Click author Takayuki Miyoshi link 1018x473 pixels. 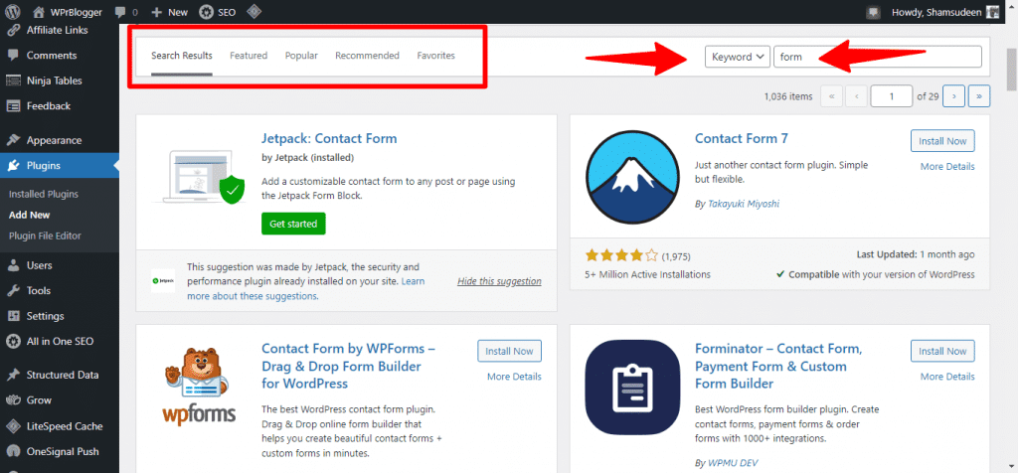pyautogui.click(x=743, y=204)
